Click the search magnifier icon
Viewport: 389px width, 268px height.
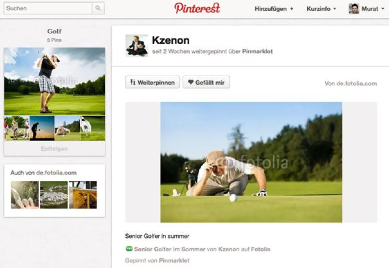98,8
